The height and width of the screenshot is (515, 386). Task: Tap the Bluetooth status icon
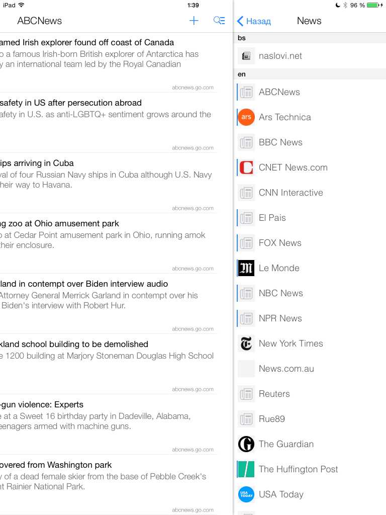345,5
